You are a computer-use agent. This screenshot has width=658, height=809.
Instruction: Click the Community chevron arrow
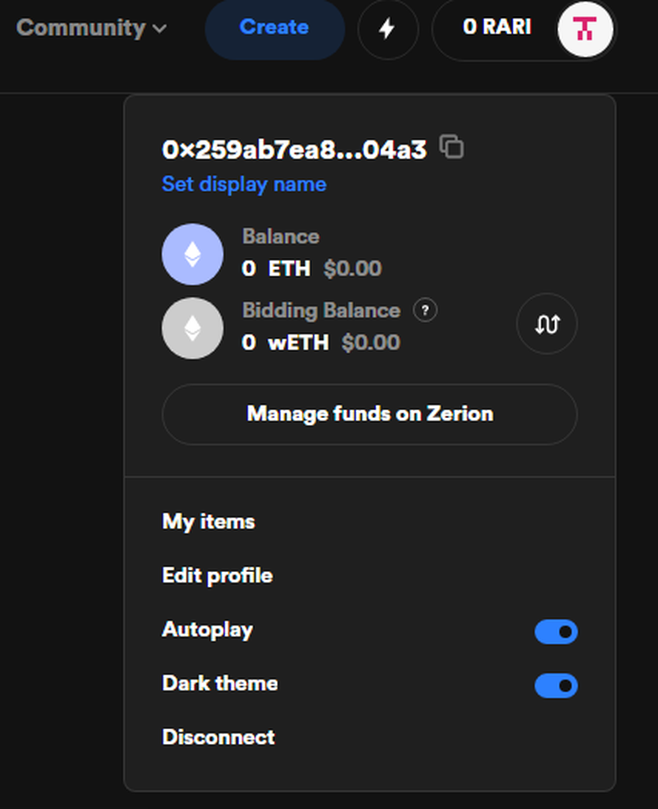160,29
